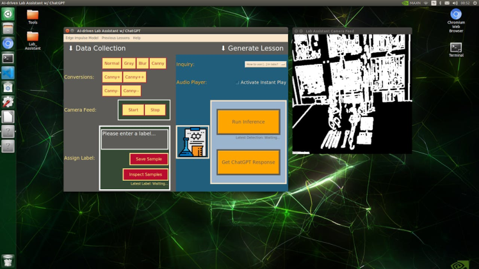This screenshot has width=479, height=269.
Task: Open the Help menu
Action: (x=136, y=38)
